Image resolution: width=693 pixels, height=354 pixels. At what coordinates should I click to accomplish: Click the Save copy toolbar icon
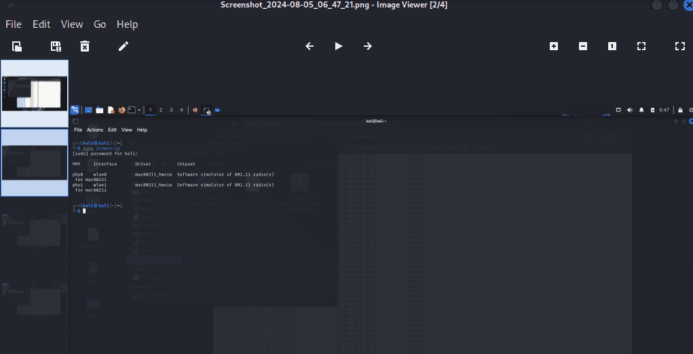point(56,46)
